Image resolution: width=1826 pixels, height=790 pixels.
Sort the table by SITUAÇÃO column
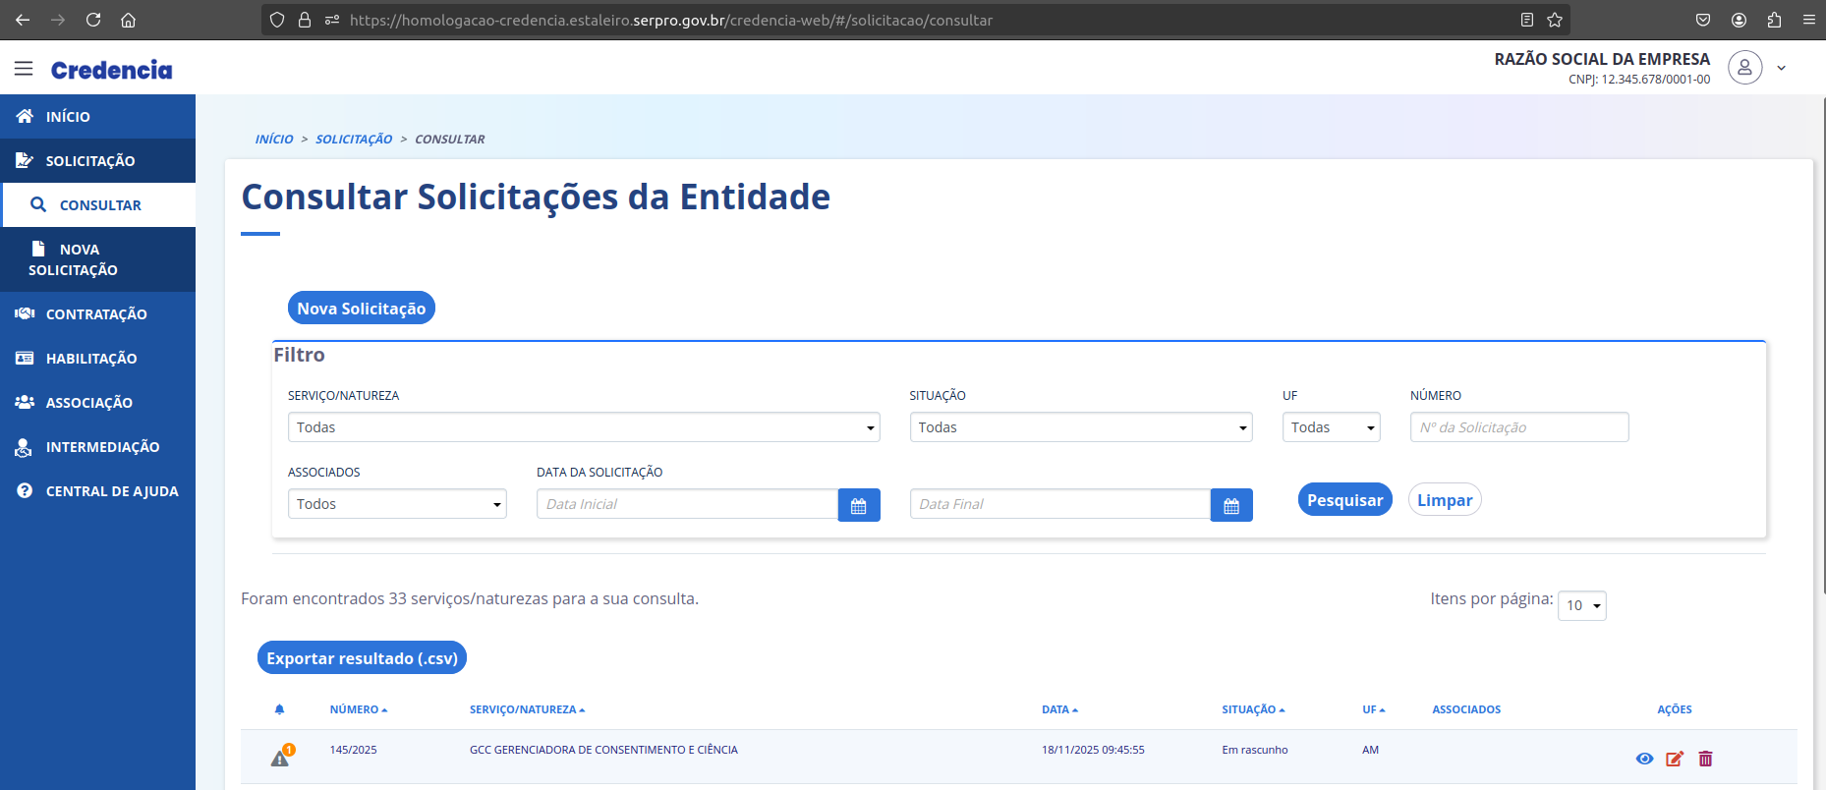click(x=1254, y=709)
